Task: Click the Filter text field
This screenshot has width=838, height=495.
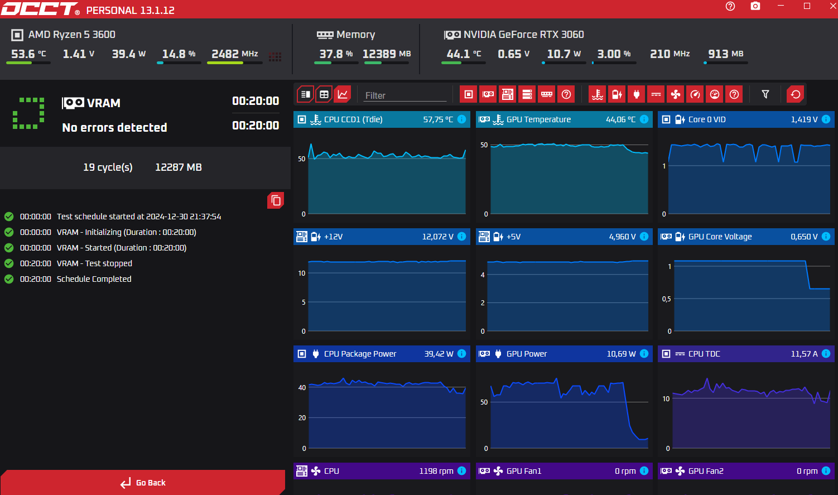Action: [406, 95]
